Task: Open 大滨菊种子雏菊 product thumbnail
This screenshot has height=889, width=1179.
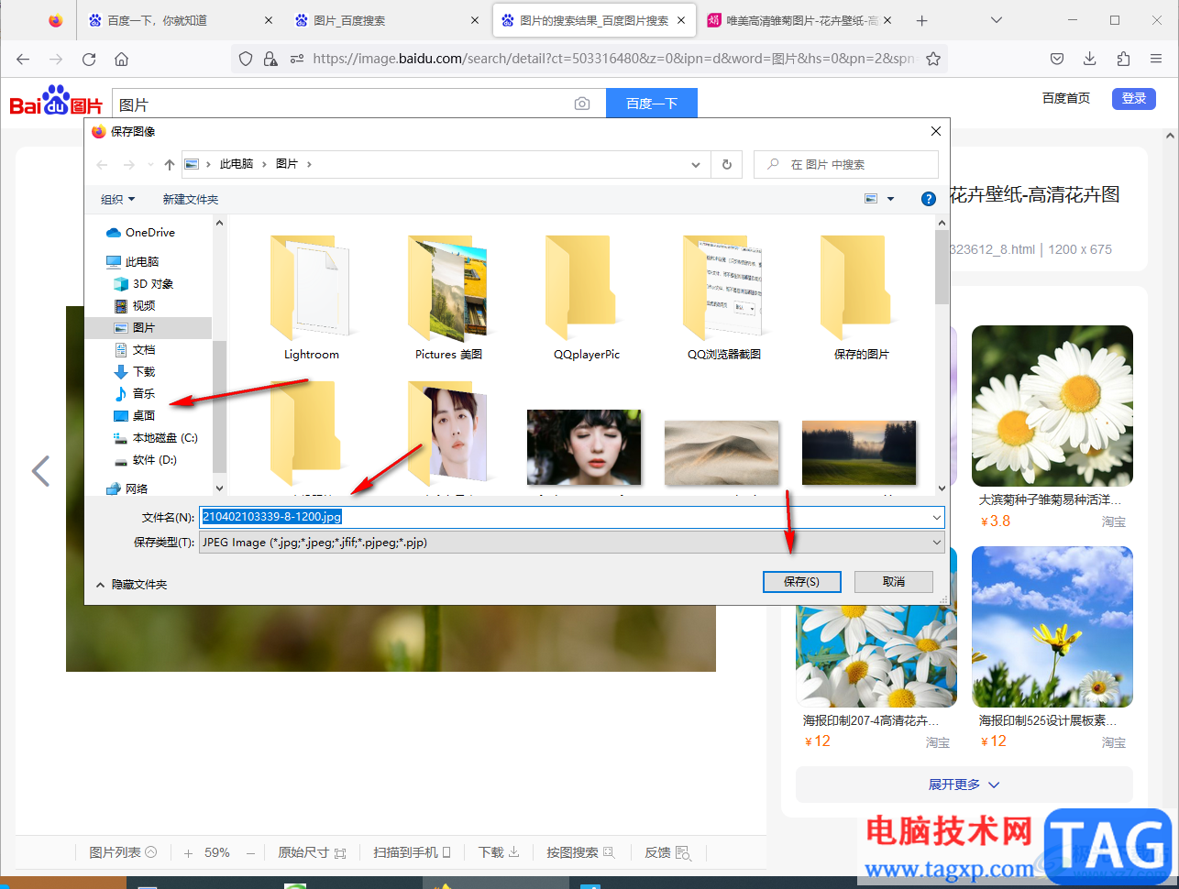Action: 1052,405
